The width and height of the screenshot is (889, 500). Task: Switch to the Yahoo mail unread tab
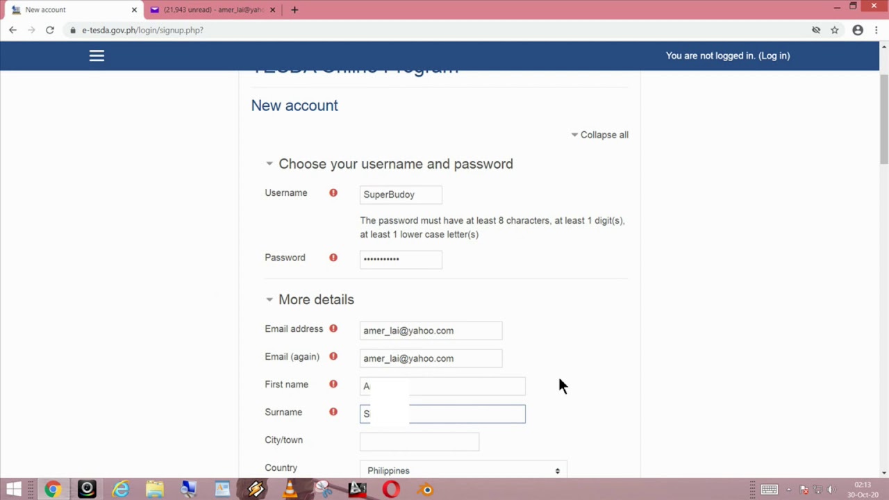[213, 10]
